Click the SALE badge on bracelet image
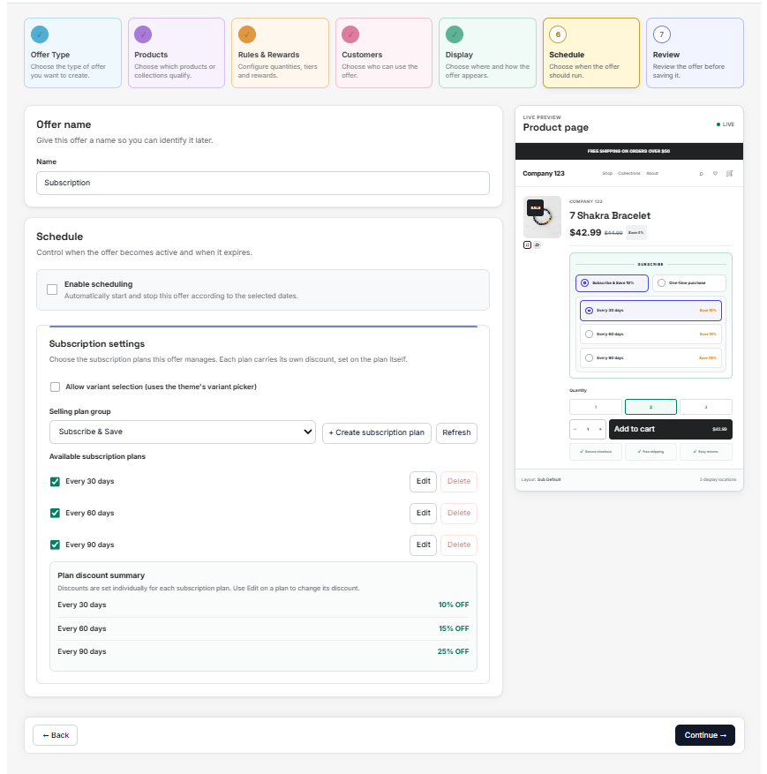 click(x=536, y=207)
